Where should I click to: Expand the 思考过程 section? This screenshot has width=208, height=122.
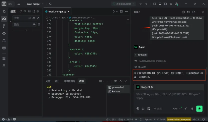pyautogui.click(x=141, y=55)
